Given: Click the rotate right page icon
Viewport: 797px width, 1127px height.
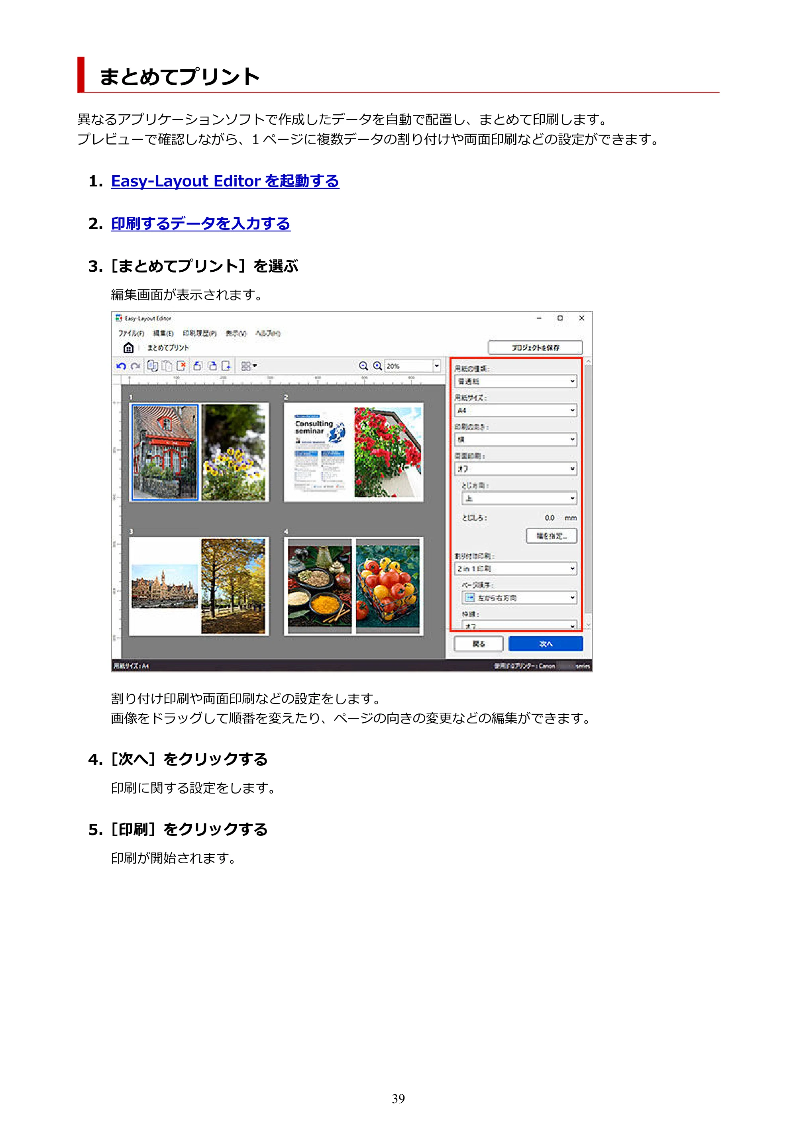Looking at the screenshot, I should pos(212,366).
